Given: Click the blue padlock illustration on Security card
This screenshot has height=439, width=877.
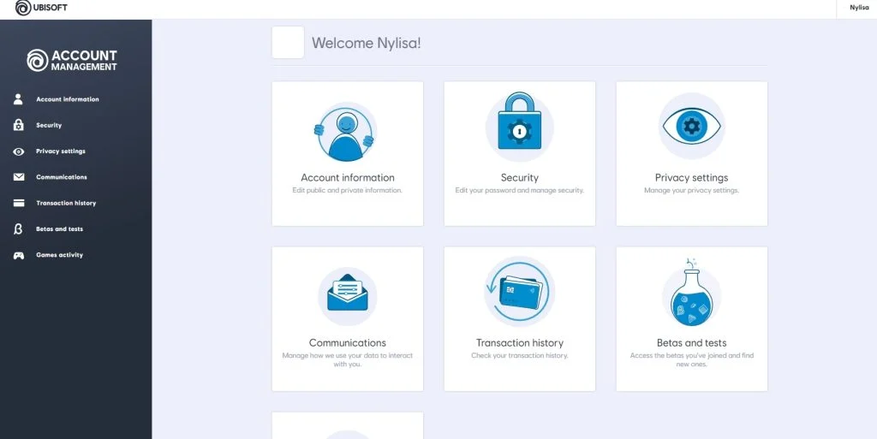Looking at the screenshot, I should pos(520,122).
